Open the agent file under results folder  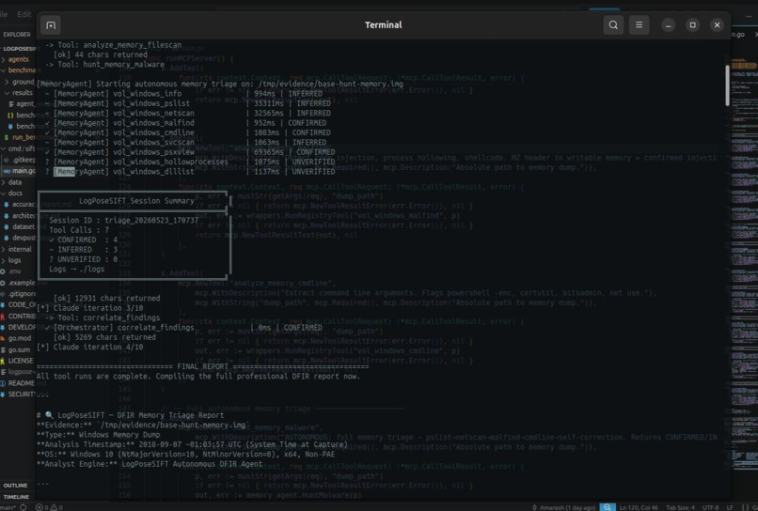pos(23,104)
